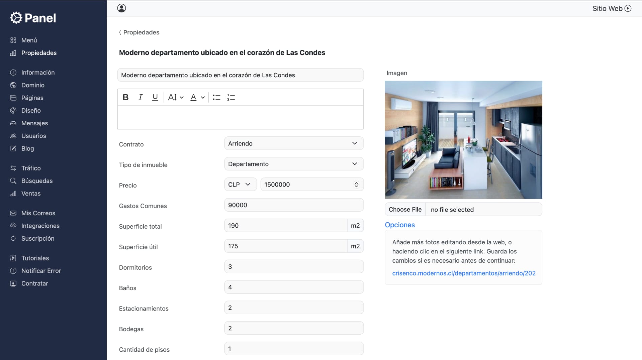
Task: Click the Panel gear logo
Action: coord(16,18)
